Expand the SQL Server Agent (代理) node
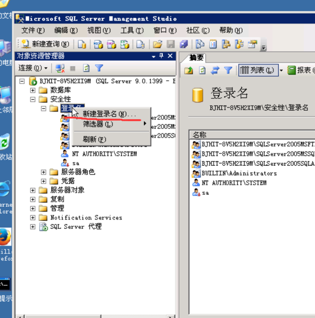 click(x=33, y=227)
